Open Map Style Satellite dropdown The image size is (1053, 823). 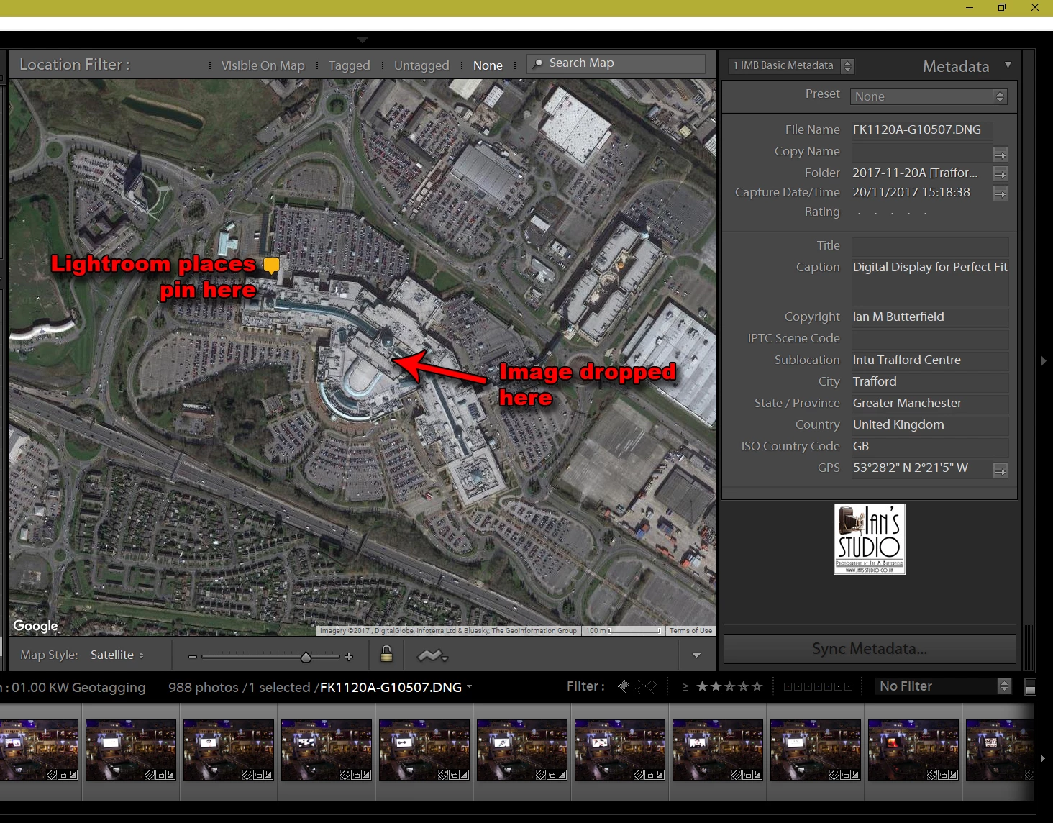(117, 655)
